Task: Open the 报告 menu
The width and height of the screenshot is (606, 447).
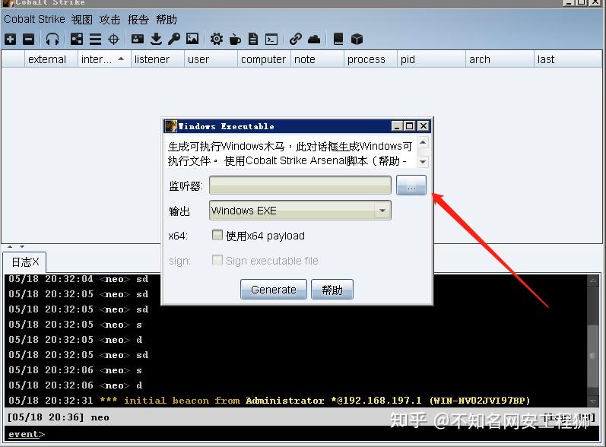Action: [138, 19]
